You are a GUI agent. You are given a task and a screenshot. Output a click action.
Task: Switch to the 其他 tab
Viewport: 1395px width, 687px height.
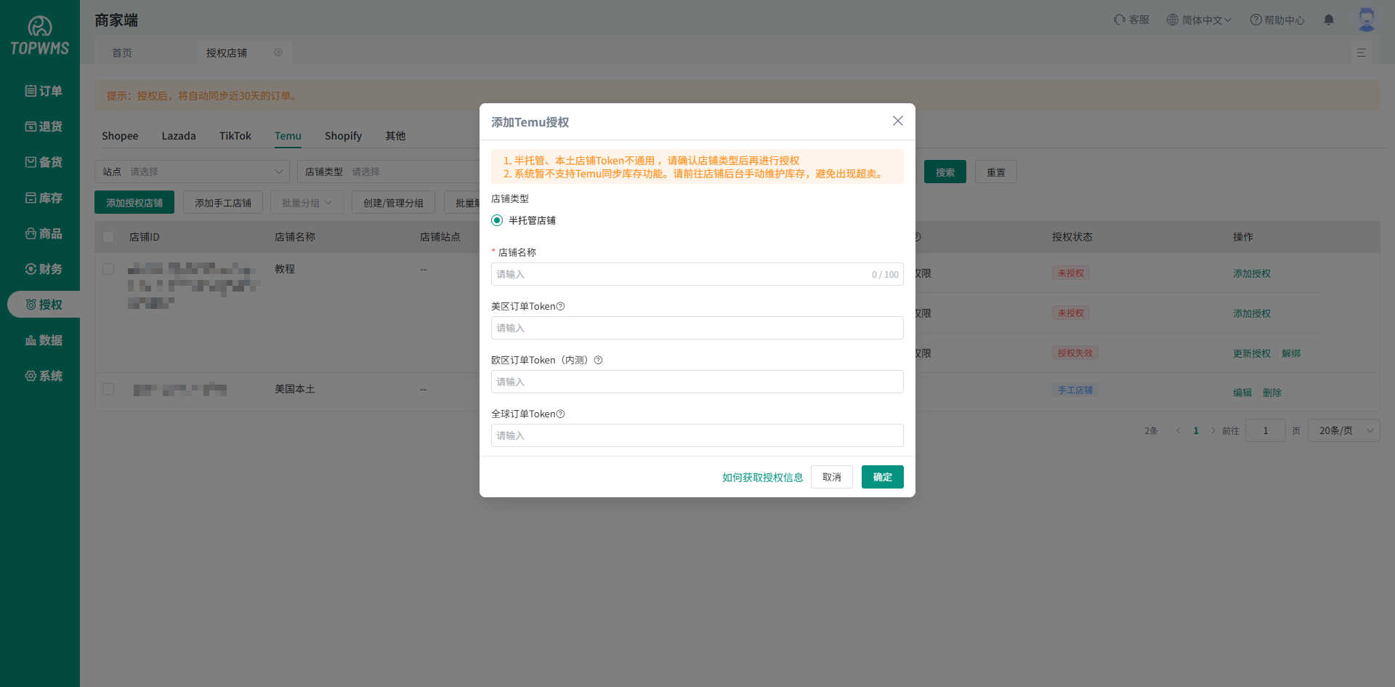tap(395, 136)
